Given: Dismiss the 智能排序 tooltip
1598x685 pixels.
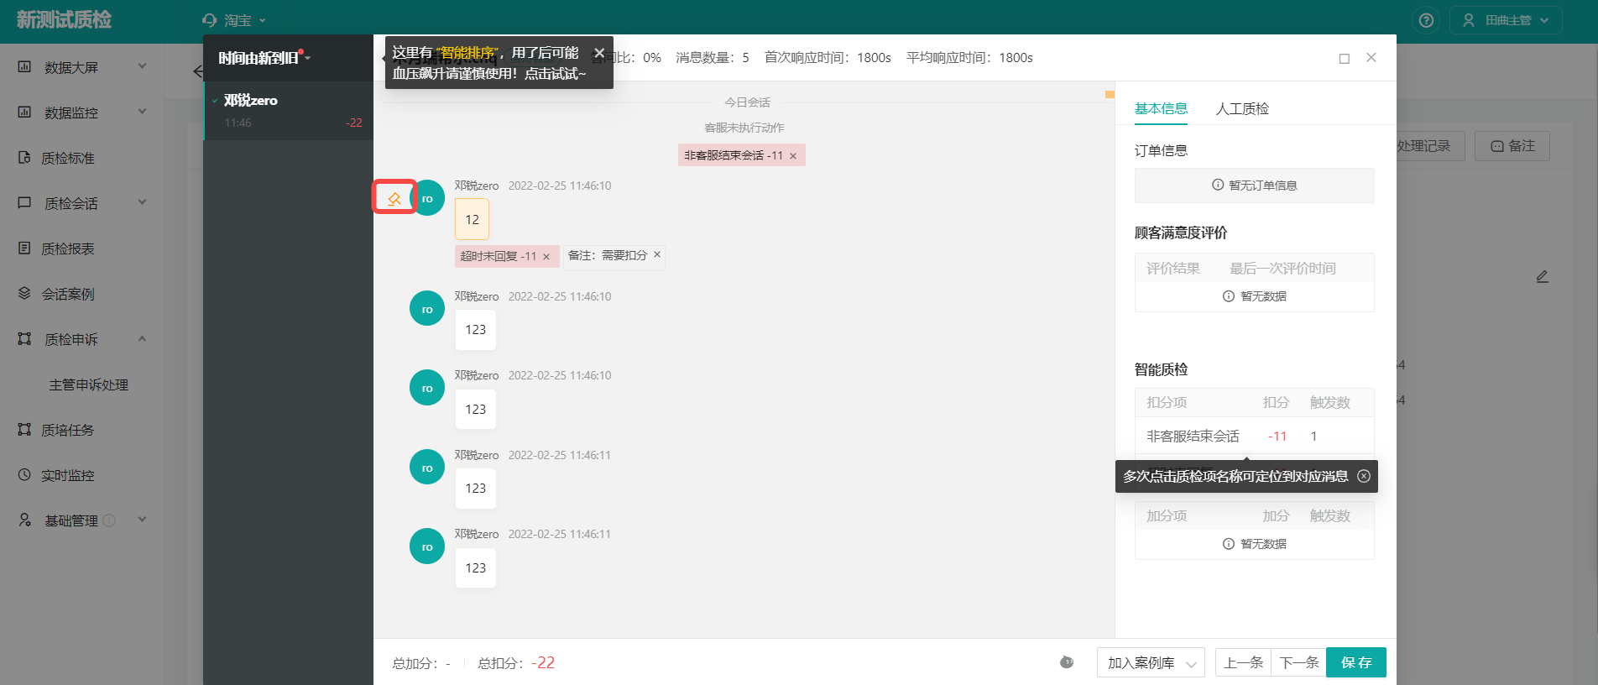Looking at the screenshot, I should (x=599, y=53).
